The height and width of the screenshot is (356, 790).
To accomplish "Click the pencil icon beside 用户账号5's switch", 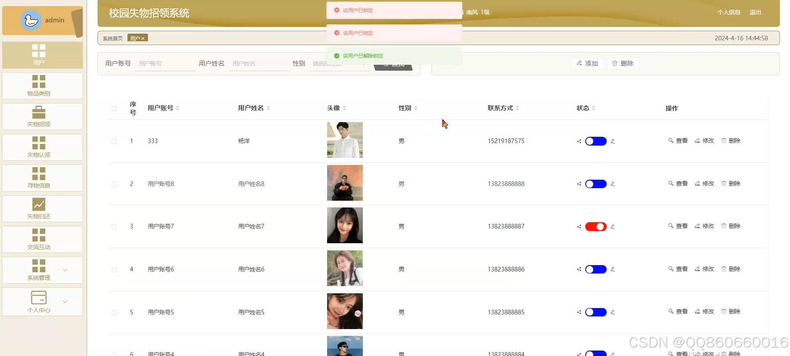I will 613,312.
